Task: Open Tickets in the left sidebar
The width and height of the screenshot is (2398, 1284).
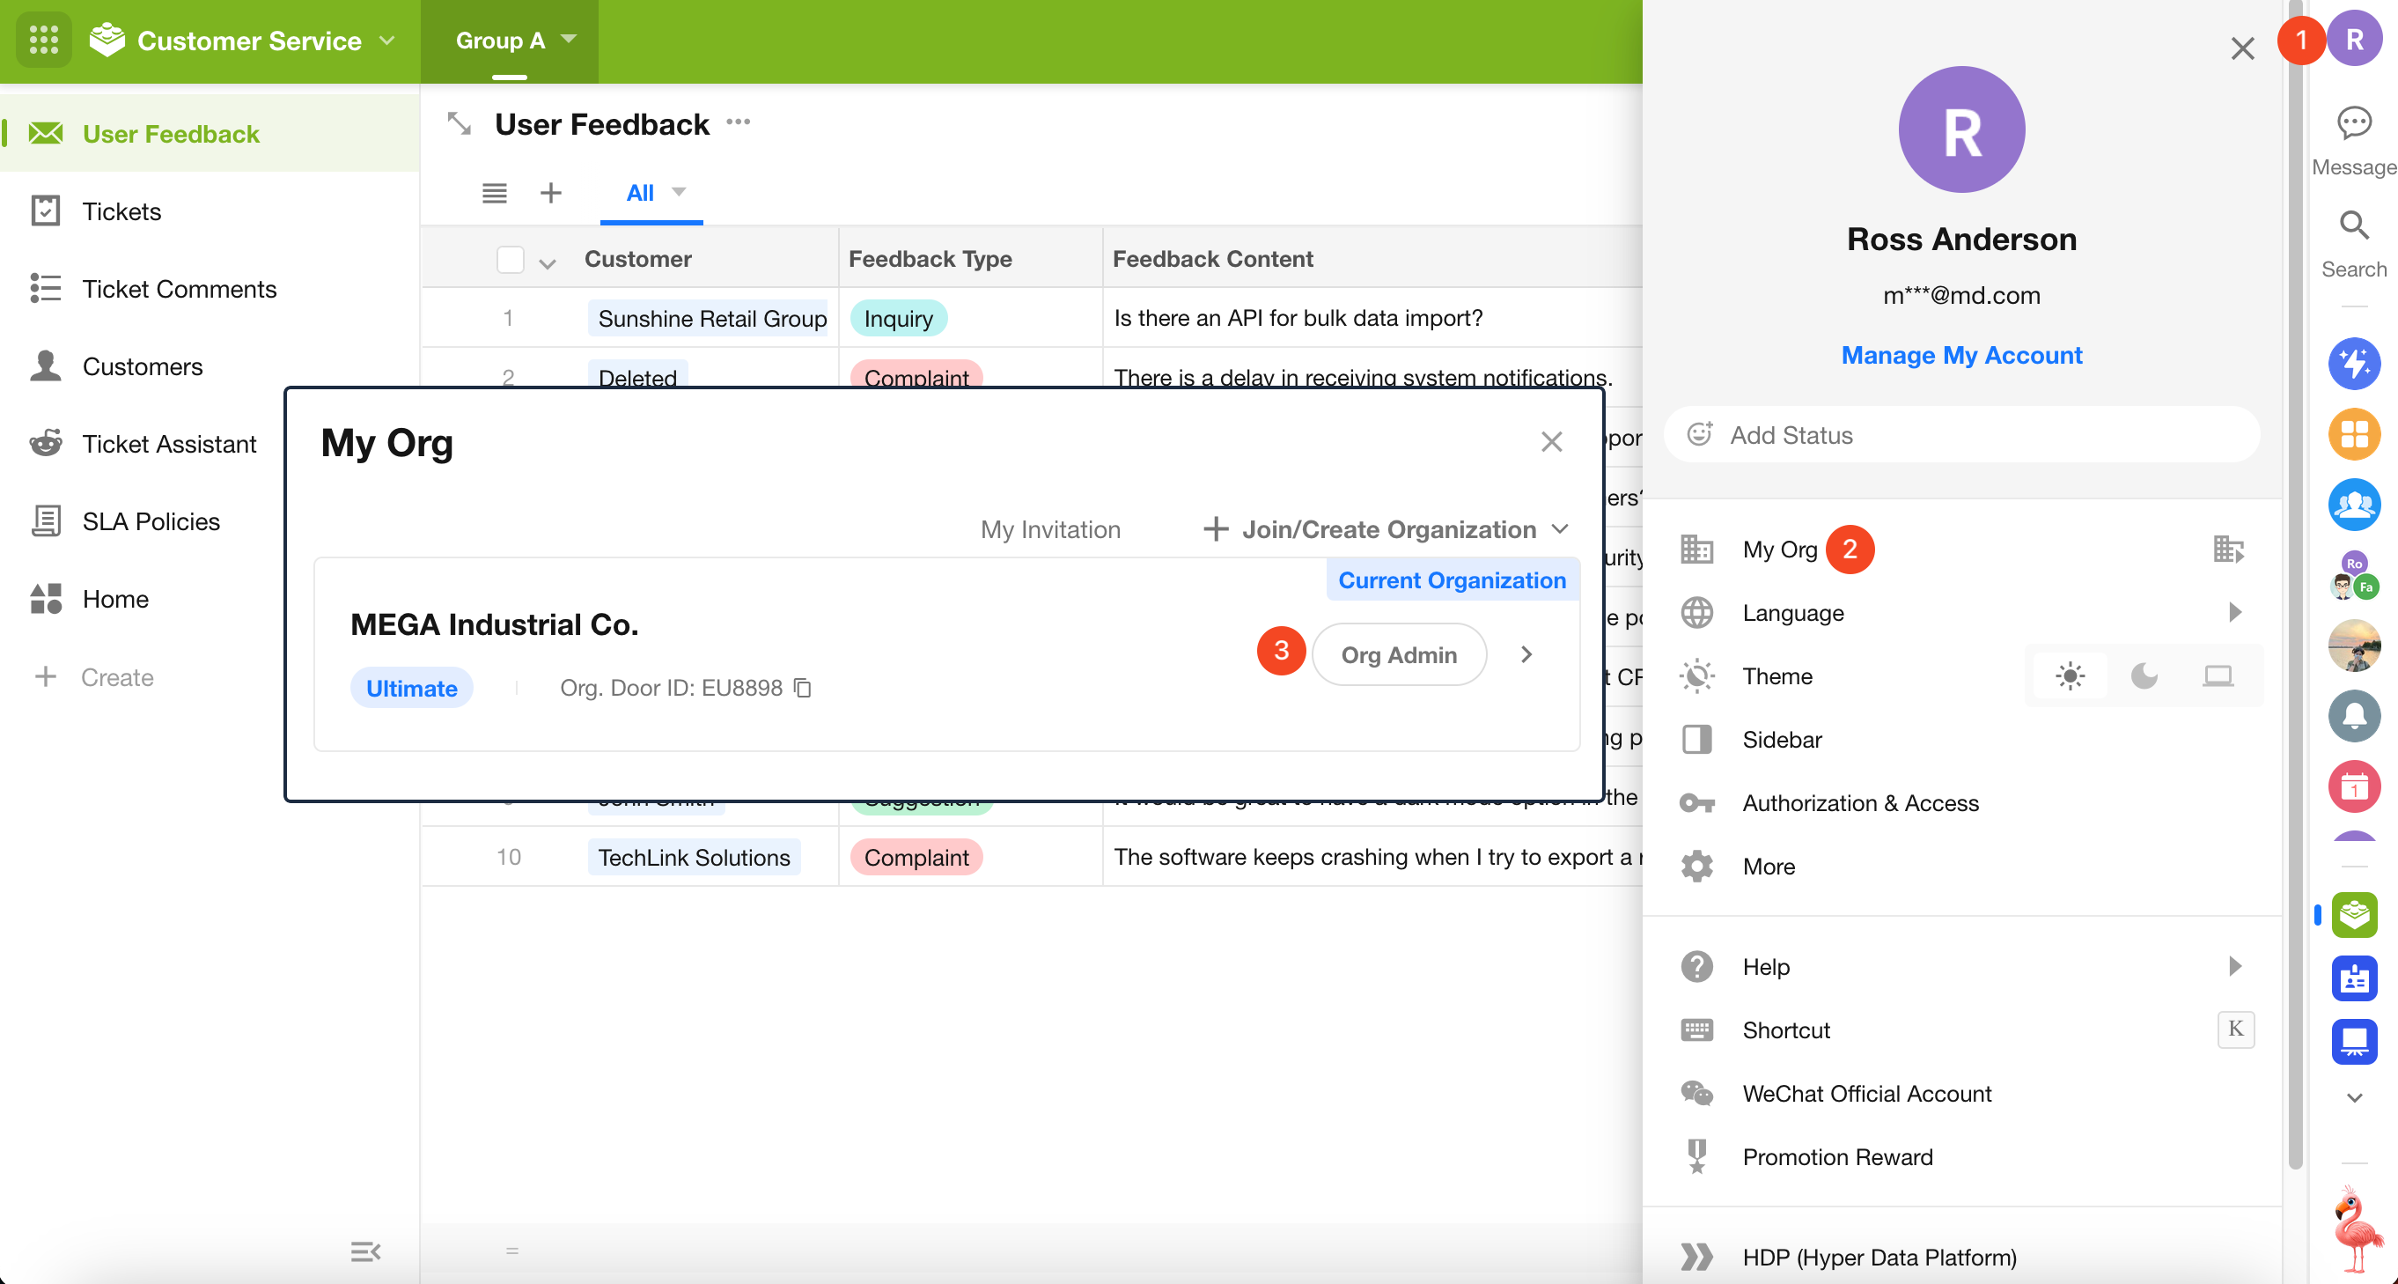Action: tap(121, 211)
